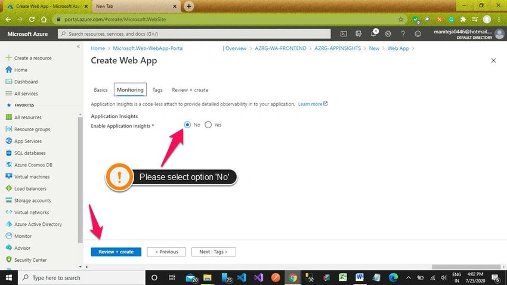This screenshot has height=285, width=507.
Task: Open File Explorer from taskbar
Action: [x=207, y=278]
